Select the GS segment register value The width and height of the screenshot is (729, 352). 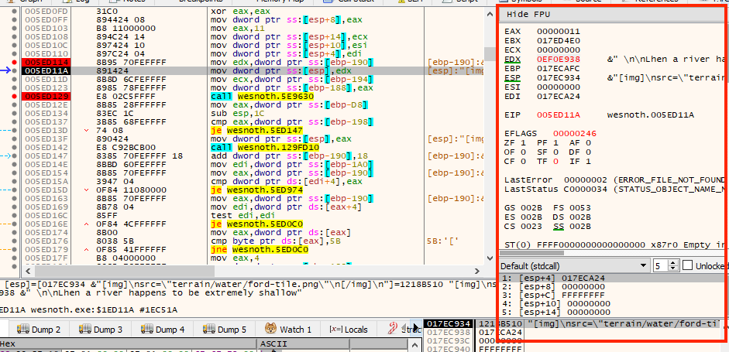531,208
